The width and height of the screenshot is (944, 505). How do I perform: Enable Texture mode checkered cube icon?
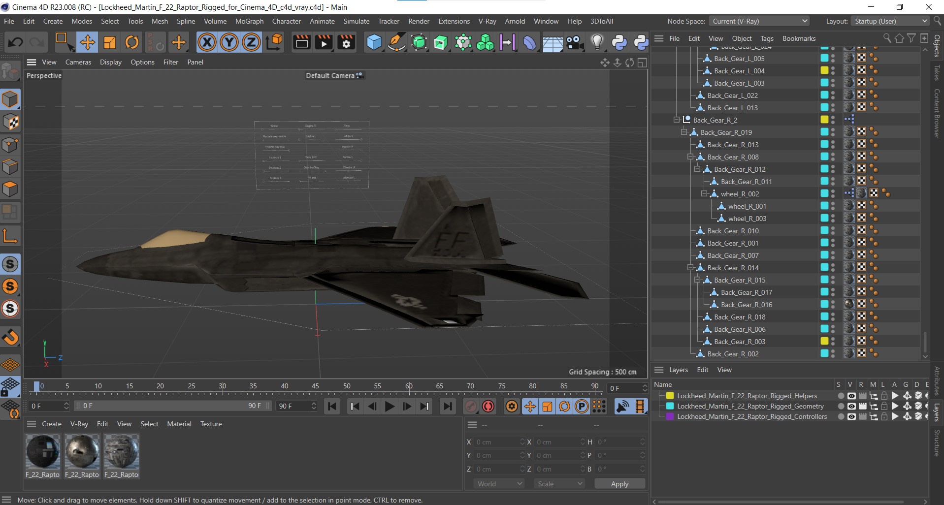[10, 122]
